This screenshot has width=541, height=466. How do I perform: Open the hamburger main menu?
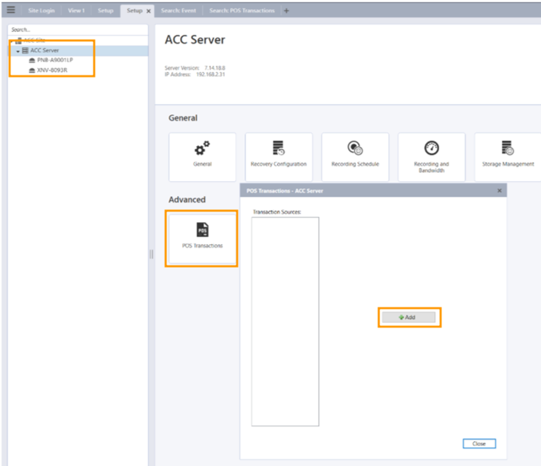coord(10,10)
